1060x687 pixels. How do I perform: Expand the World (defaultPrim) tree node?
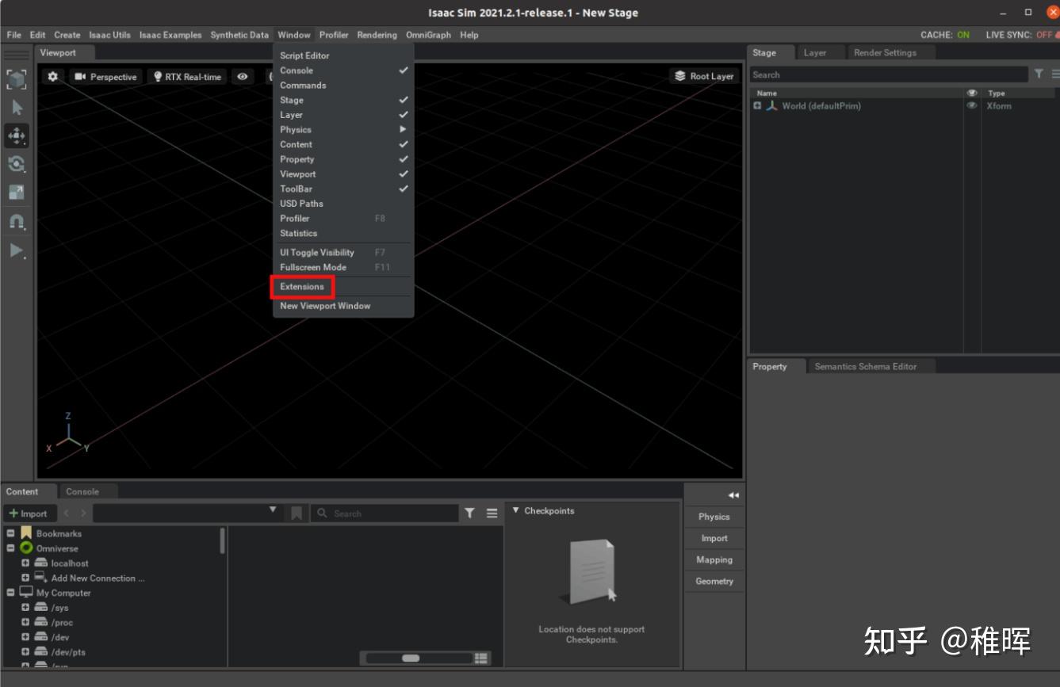pyautogui.click(x=757, y=105)
